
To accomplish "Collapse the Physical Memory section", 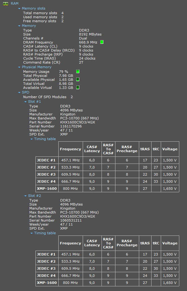I will (x=19, y=67).
